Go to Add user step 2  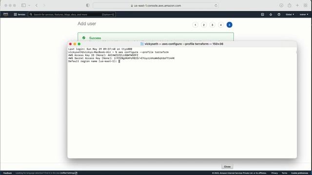coord(204,25)
